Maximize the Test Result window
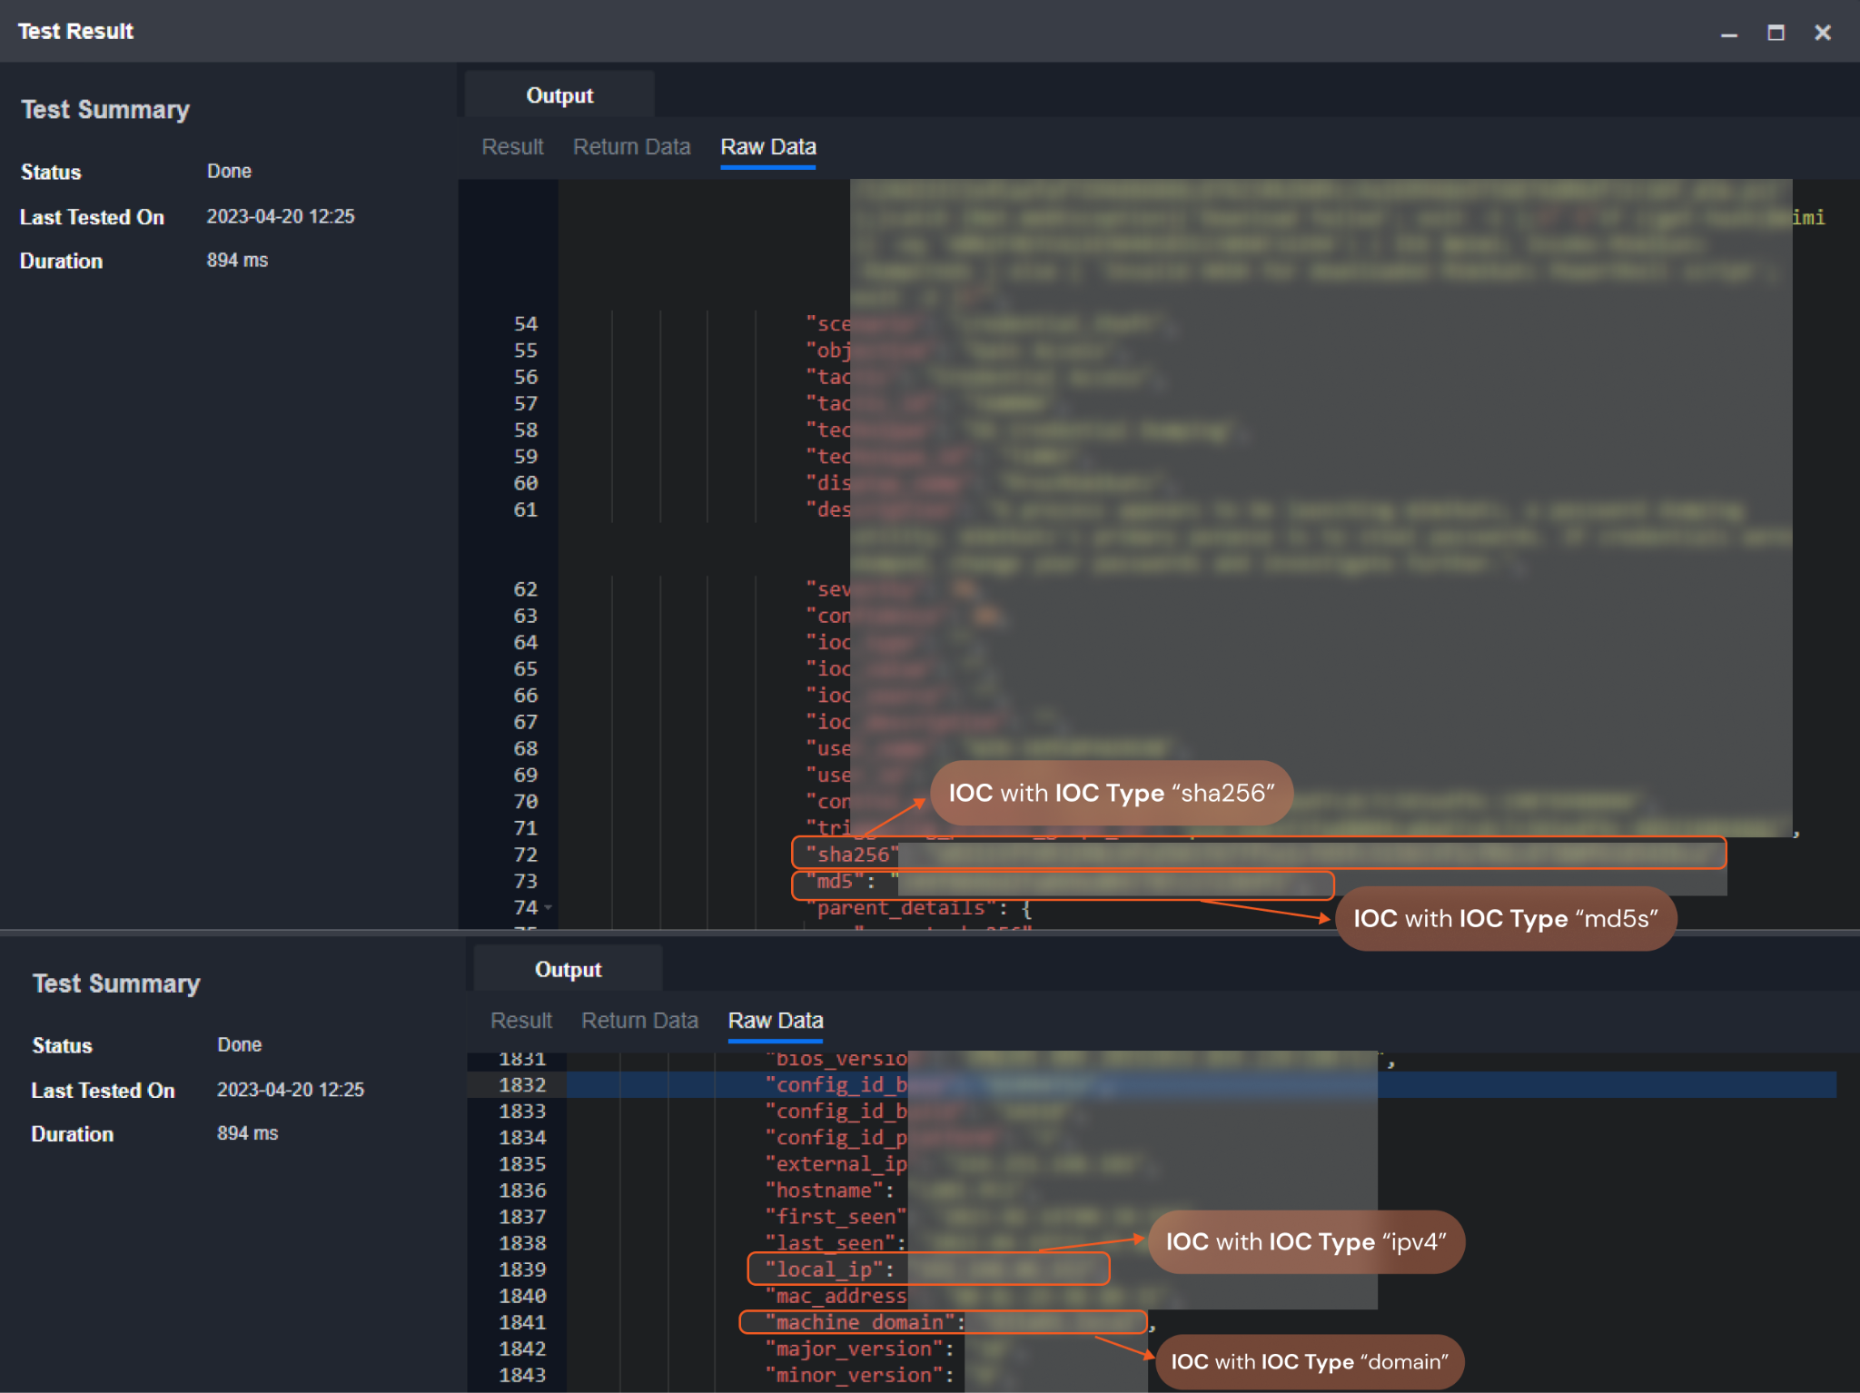Screen dimensions: 1860x1393 point(1776,33)
